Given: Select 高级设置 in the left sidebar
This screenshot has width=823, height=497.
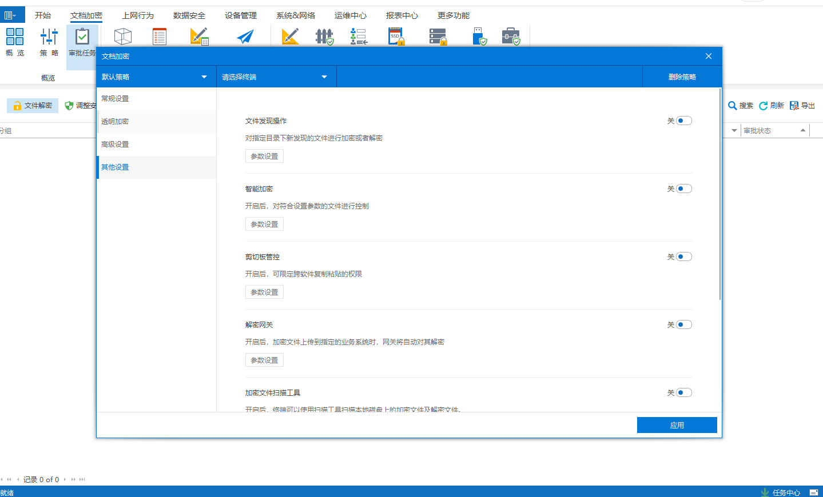Looking at the screenshot, I should click(x=116, y=145).
